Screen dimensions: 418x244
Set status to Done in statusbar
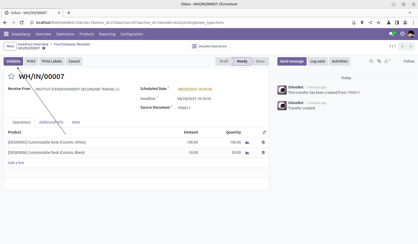(x=260, y=61)
